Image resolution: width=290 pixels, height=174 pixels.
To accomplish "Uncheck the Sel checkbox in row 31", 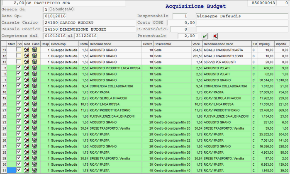I will (19, 170).
